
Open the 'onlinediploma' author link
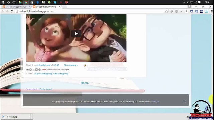point(43,65)
